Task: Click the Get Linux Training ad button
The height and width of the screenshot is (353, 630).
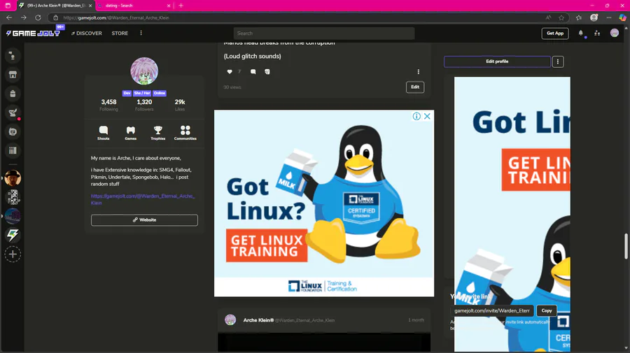Action: point(267,245)
